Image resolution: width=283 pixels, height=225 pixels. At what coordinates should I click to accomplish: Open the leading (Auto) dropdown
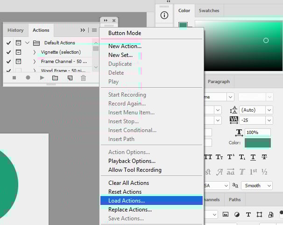(269, 110)
